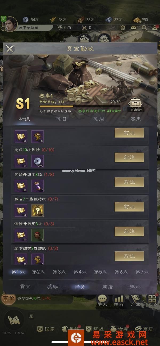160x346 pixels.
Task: Switch to the 每周 tab
Action: tap(98, 119)
